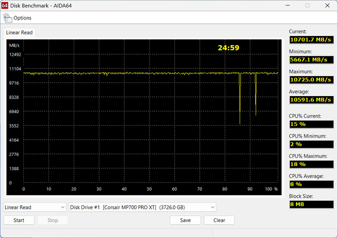338x238 pixels.
Task: Save the benchmark results
Action: tap(185, 220)
